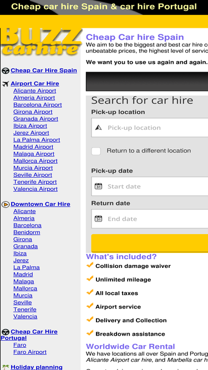
Task: Open the Malaga Airport link
Action: 34,154
